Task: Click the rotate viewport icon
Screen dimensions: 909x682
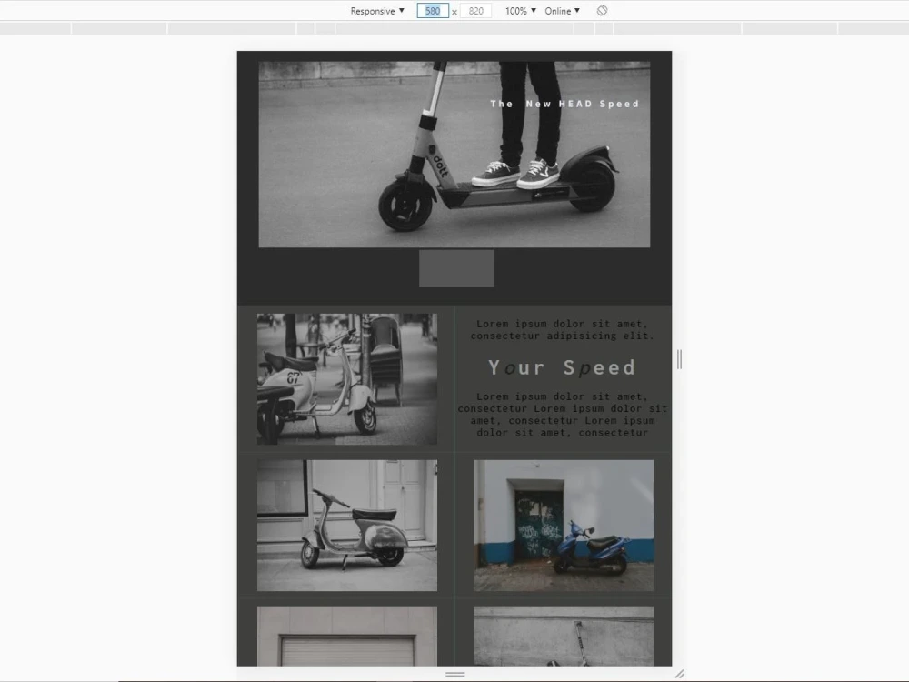Action: click(602, 10)
